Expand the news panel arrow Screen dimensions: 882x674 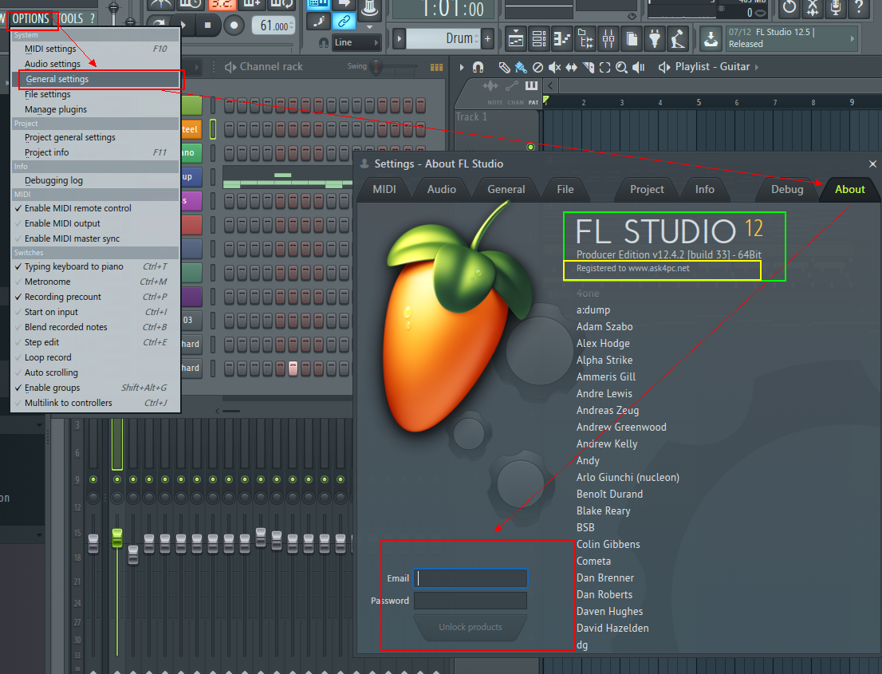[852, 38]
